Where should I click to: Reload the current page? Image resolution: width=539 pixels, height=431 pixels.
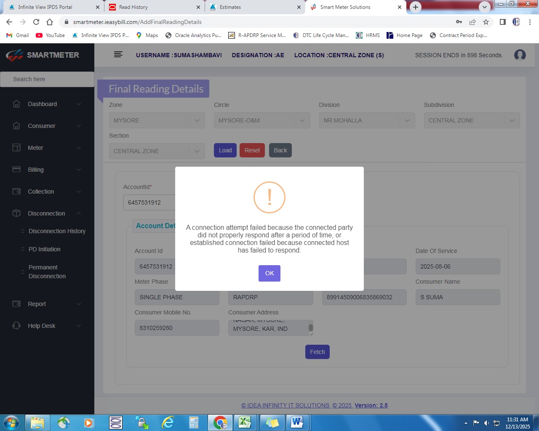(x=36, y=22)
